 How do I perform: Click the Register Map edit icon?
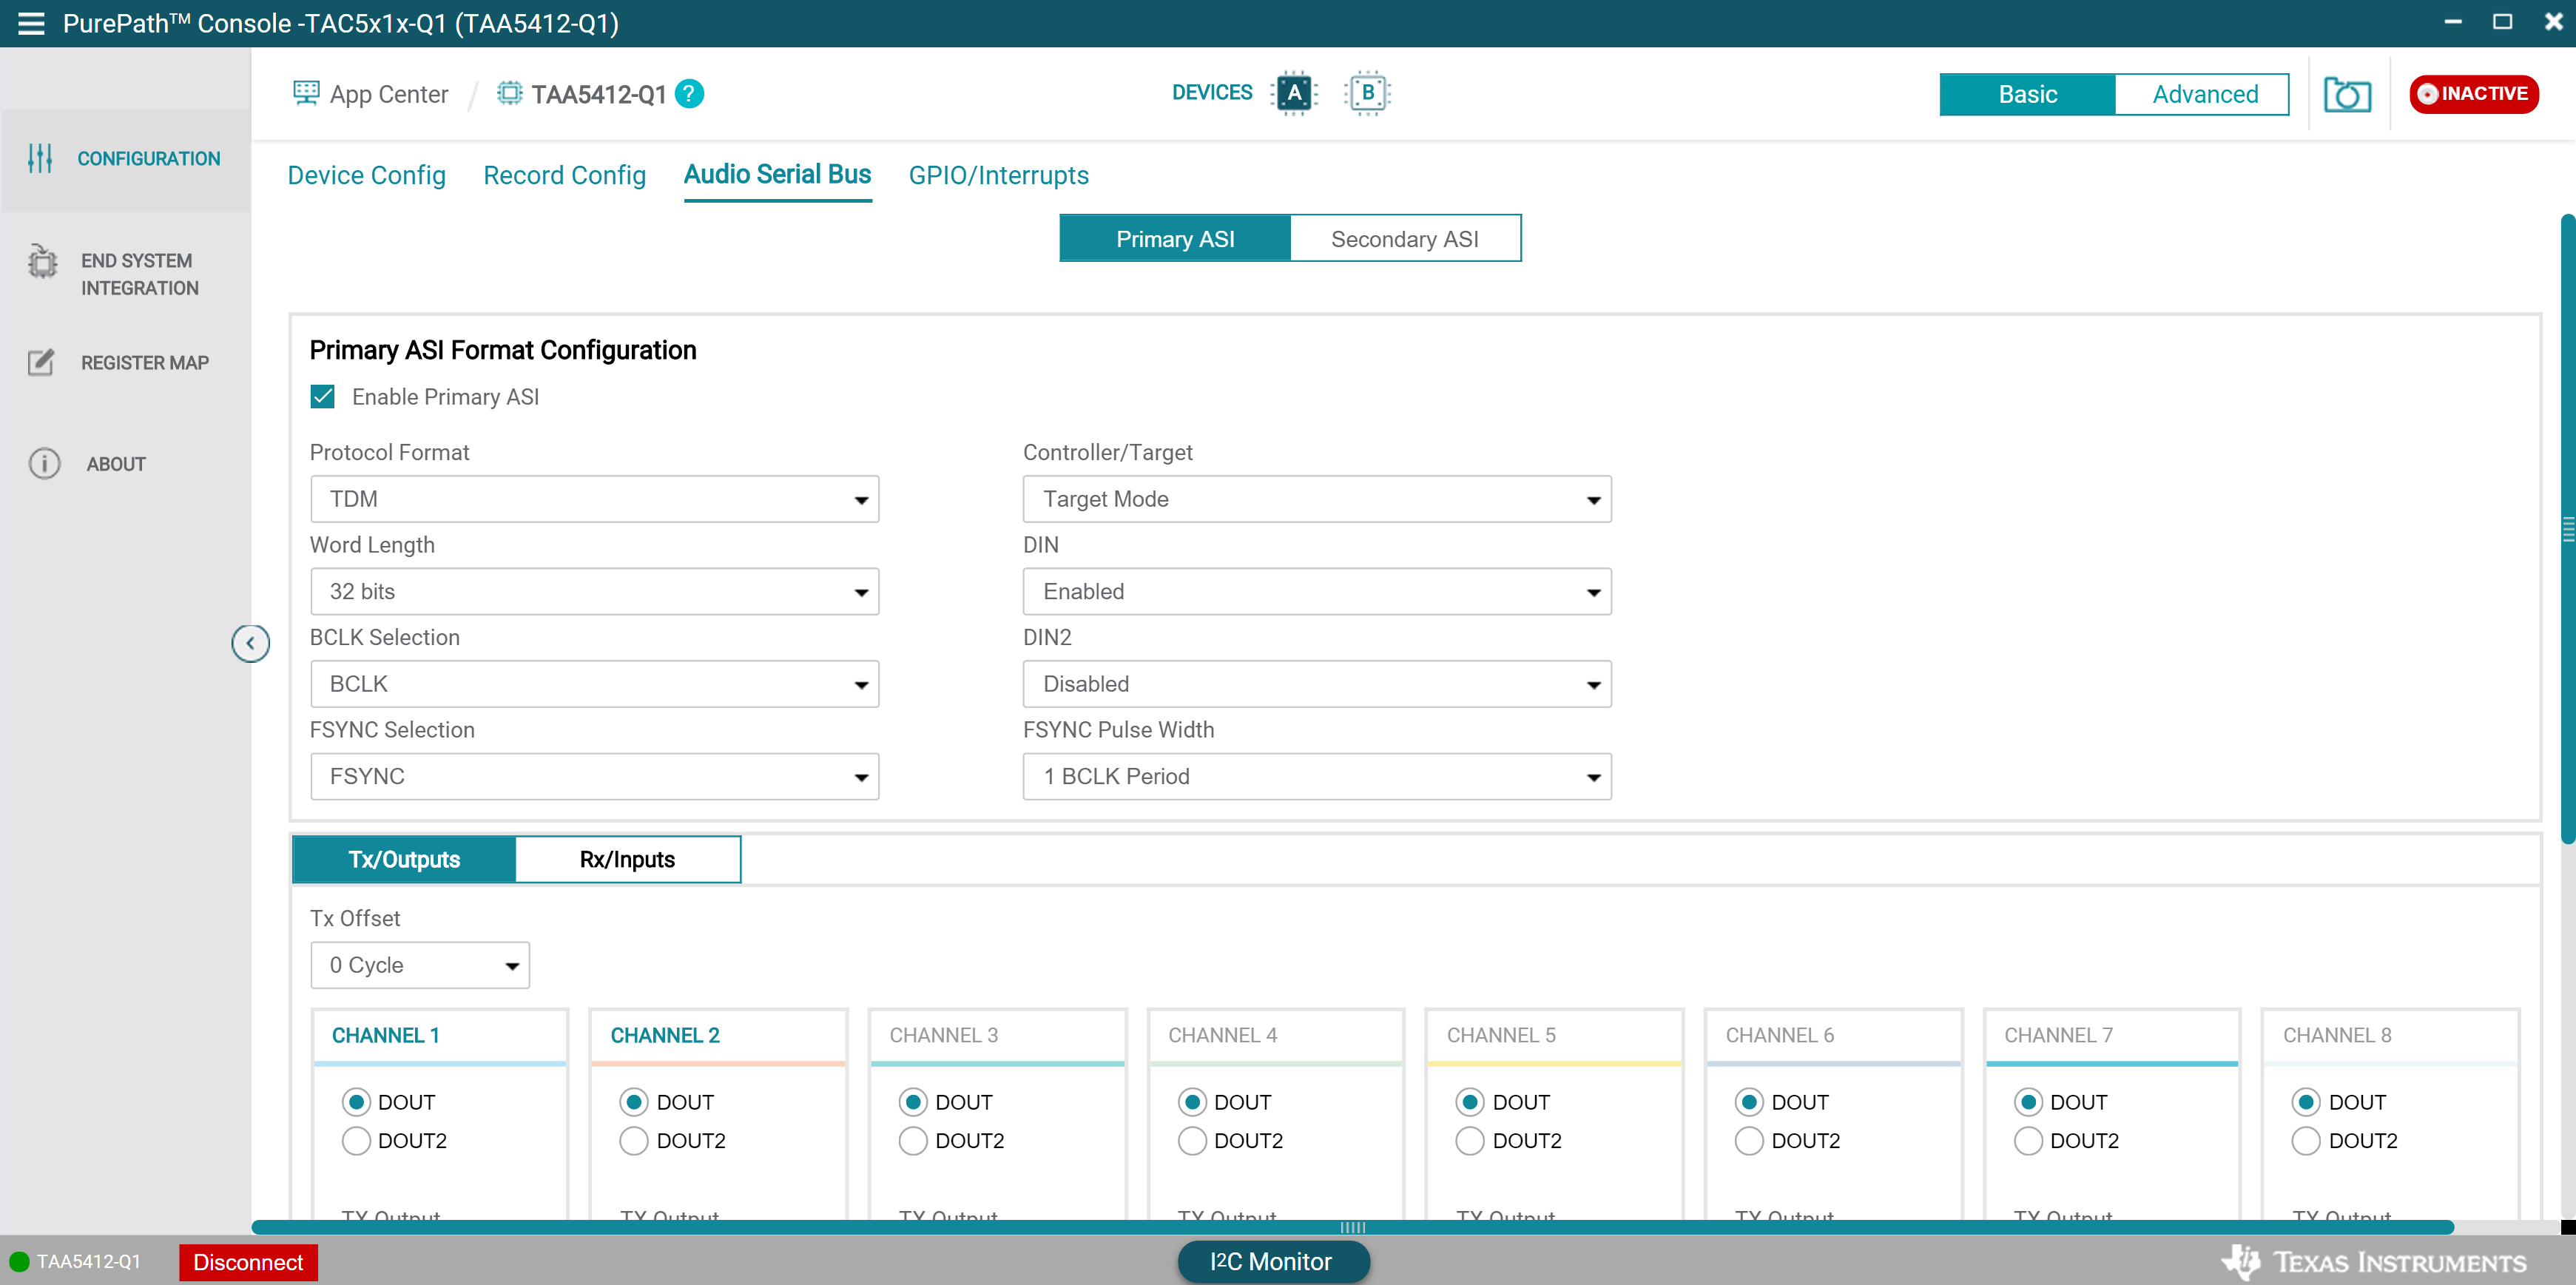(41, 362)
